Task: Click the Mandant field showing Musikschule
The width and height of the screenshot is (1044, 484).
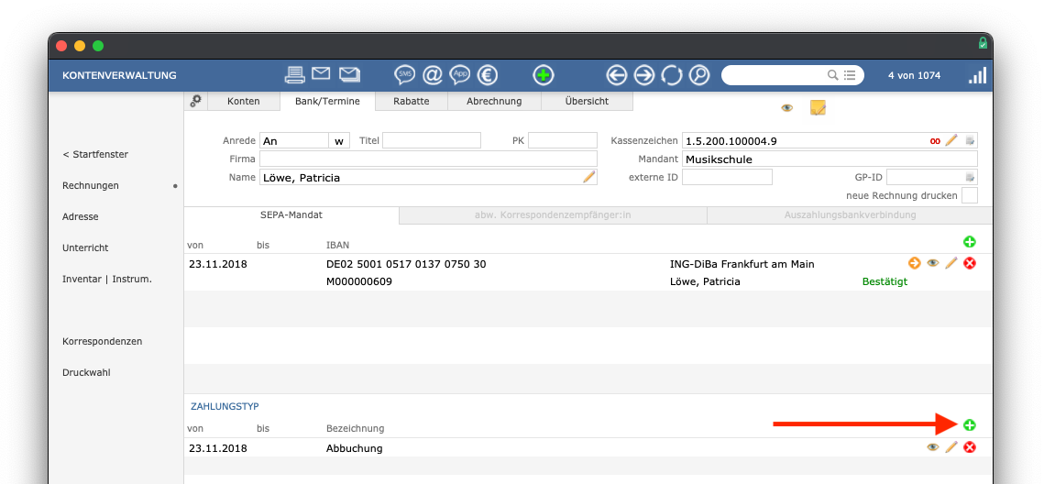Action: pos(830,159)
